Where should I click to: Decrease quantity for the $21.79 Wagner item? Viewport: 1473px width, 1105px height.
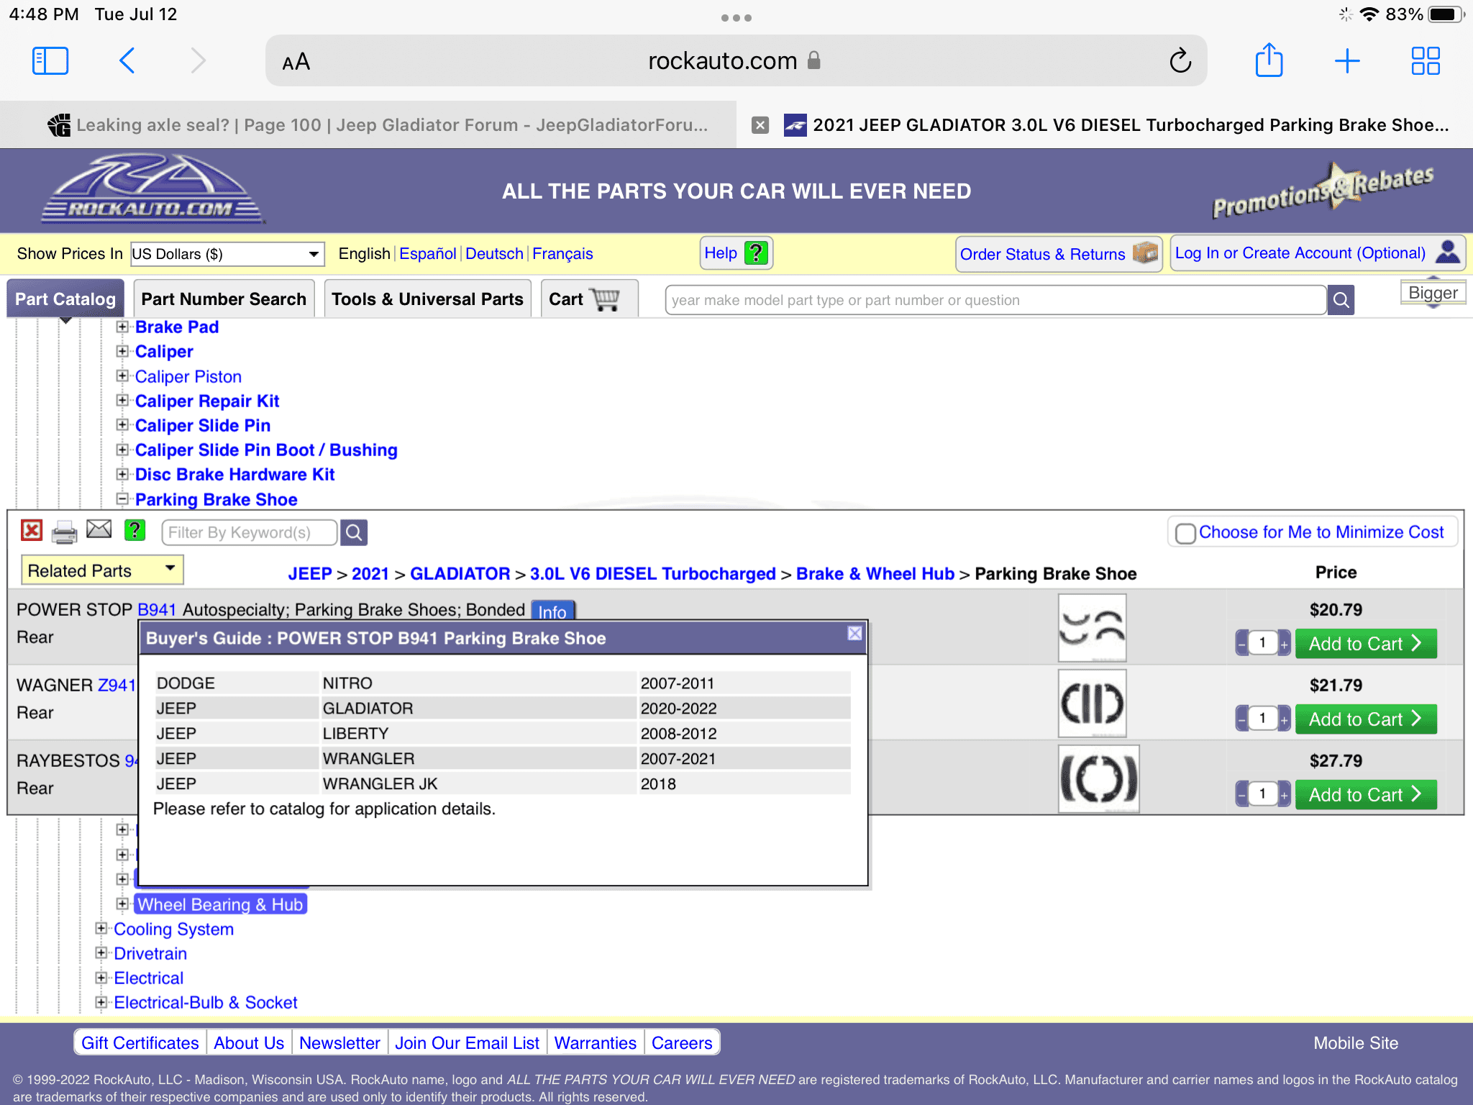tap(1242, 719)
